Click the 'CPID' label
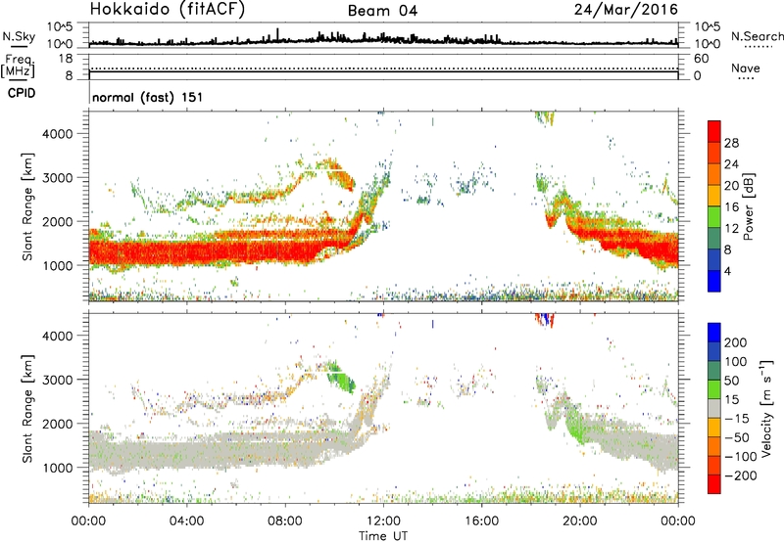Image resolution: width=784 pixels, height=542 pixels. click(22, 93)
